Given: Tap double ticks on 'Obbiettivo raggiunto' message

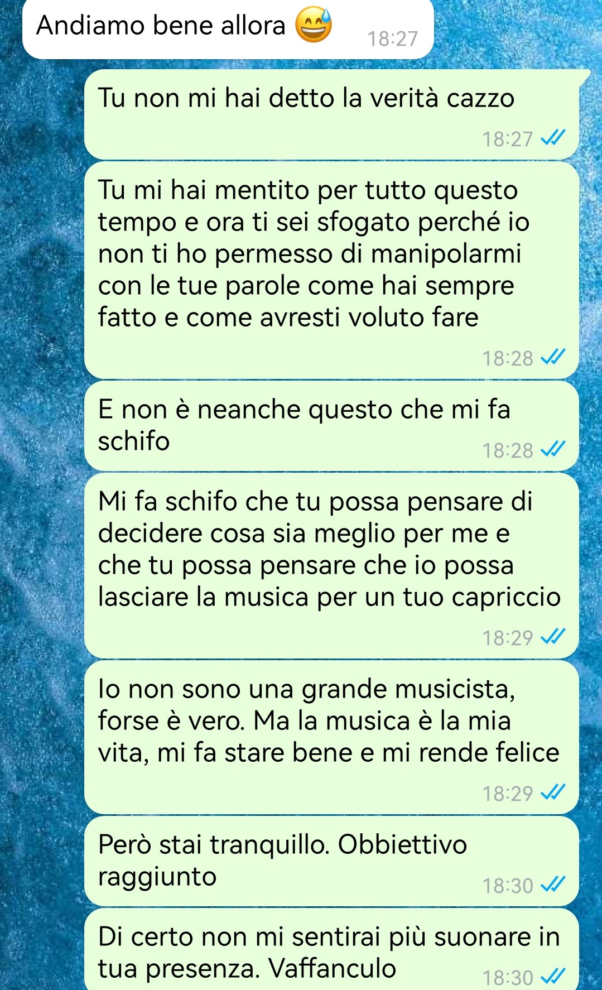Looking at the screenshot, I should point(553,885).
